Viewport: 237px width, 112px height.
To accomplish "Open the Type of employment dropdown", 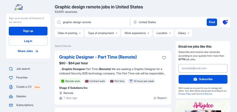I will (102, 33).
